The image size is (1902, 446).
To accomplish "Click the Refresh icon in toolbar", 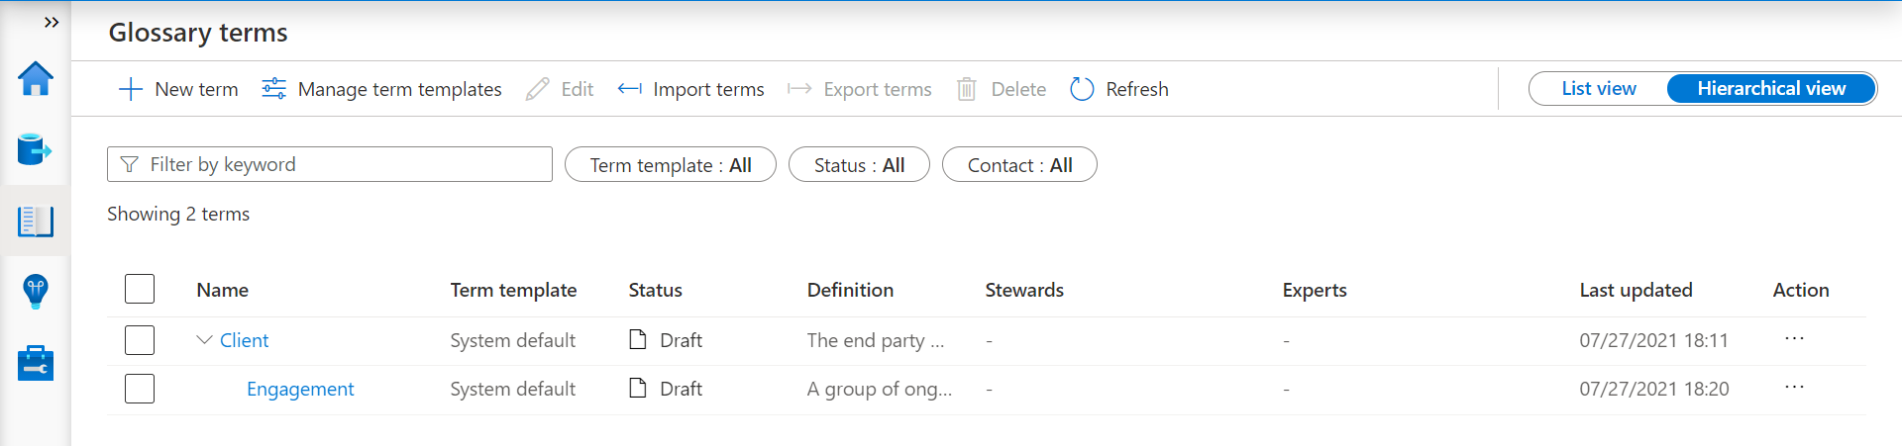I will coord(1082,89).
